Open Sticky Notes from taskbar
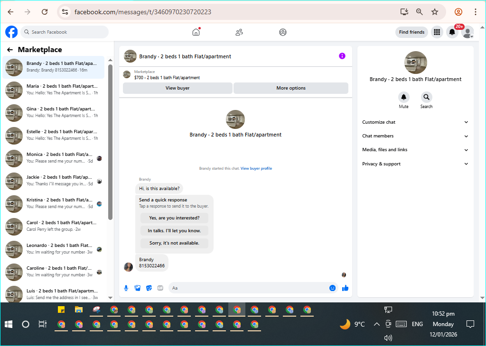 click(x=61, y=310)
